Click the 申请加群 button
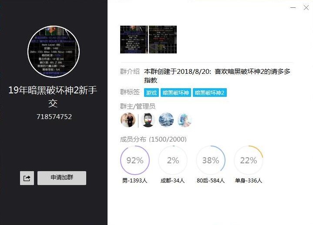The width and height of the screenshot is (313, 225). (x=62, y=178)
